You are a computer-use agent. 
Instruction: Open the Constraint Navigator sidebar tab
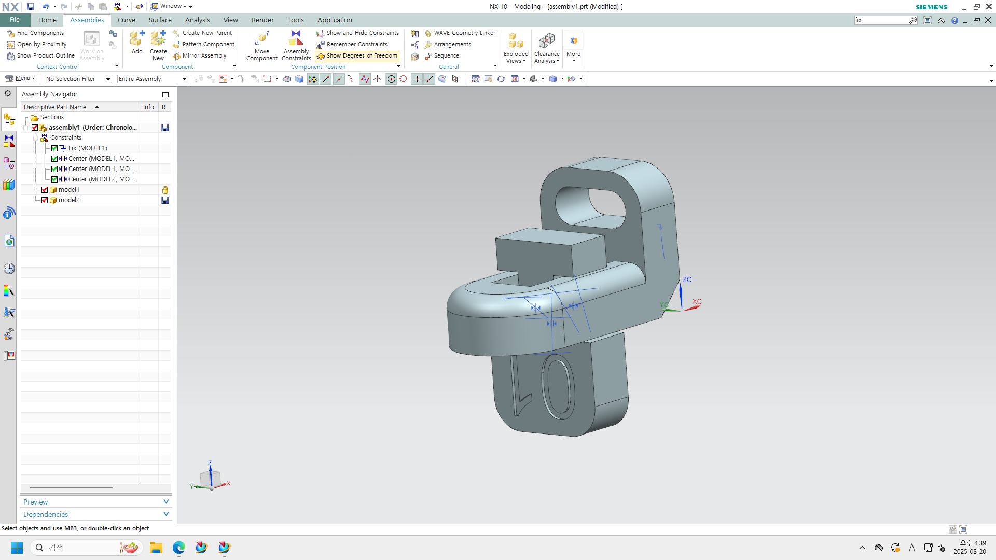coord(9,141)
